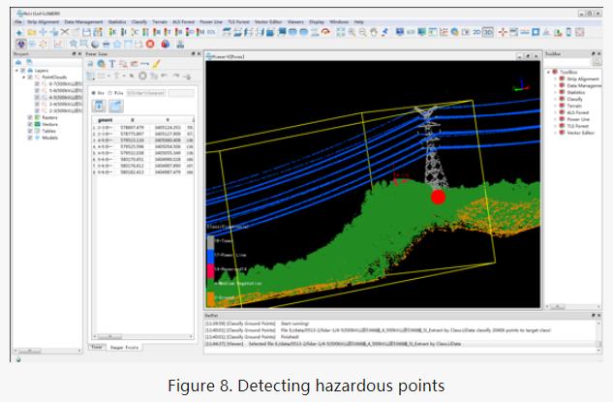
Task: Click the full extent four-square icon
Action: click(x=341, y=33)
